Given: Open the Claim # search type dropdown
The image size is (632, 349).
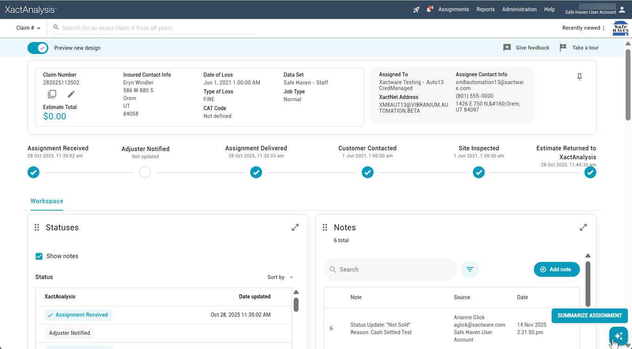Looking at the screenshot, I should [28, 28].
